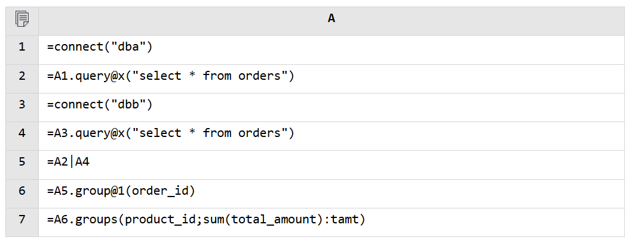Screen dimensions: 629x240
Task: Click cell A5 containing =A2|A4
Action: click(x=332, y=165)
